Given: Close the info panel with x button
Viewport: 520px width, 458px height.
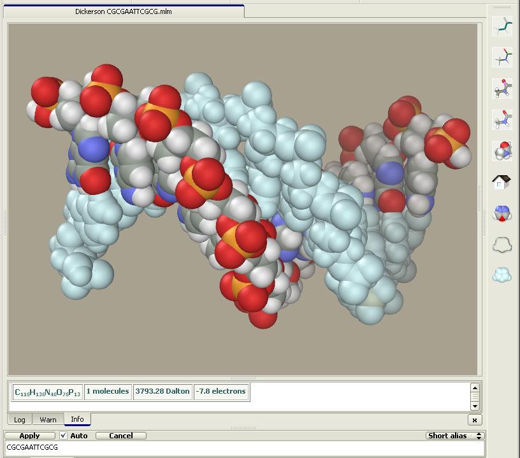Looking at the screenshot, I should [x=474, y=420].
